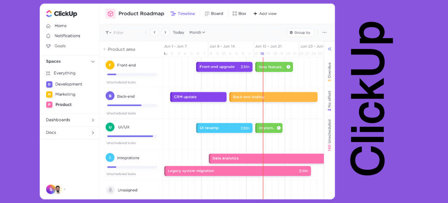Click the Product Roadmap cube icon

[110, 13]
